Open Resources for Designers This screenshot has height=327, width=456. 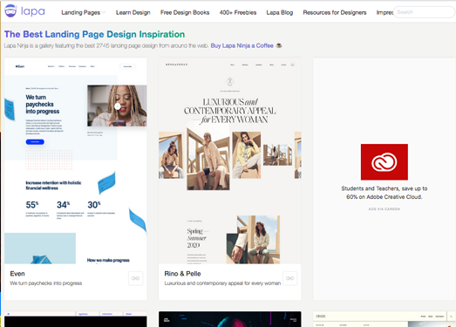coord(335,12)
